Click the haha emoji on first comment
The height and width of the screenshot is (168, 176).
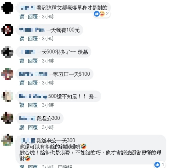[102, 14]
